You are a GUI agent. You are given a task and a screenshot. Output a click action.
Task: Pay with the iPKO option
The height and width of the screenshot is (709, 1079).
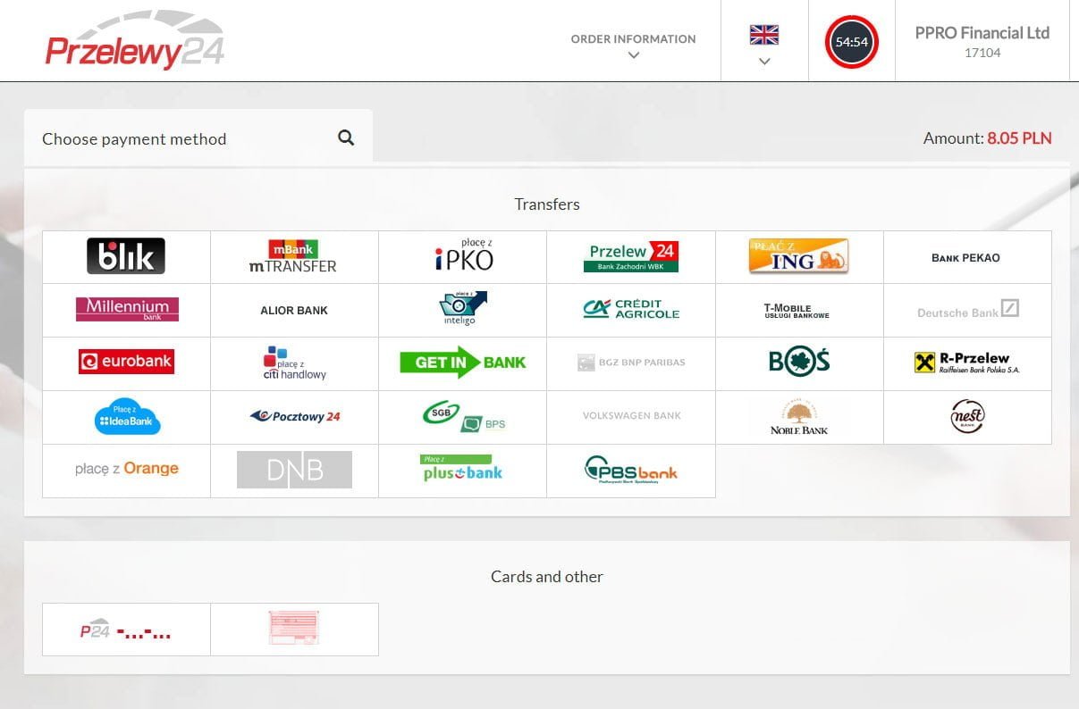pyautogui.click(x=462, y=257)
